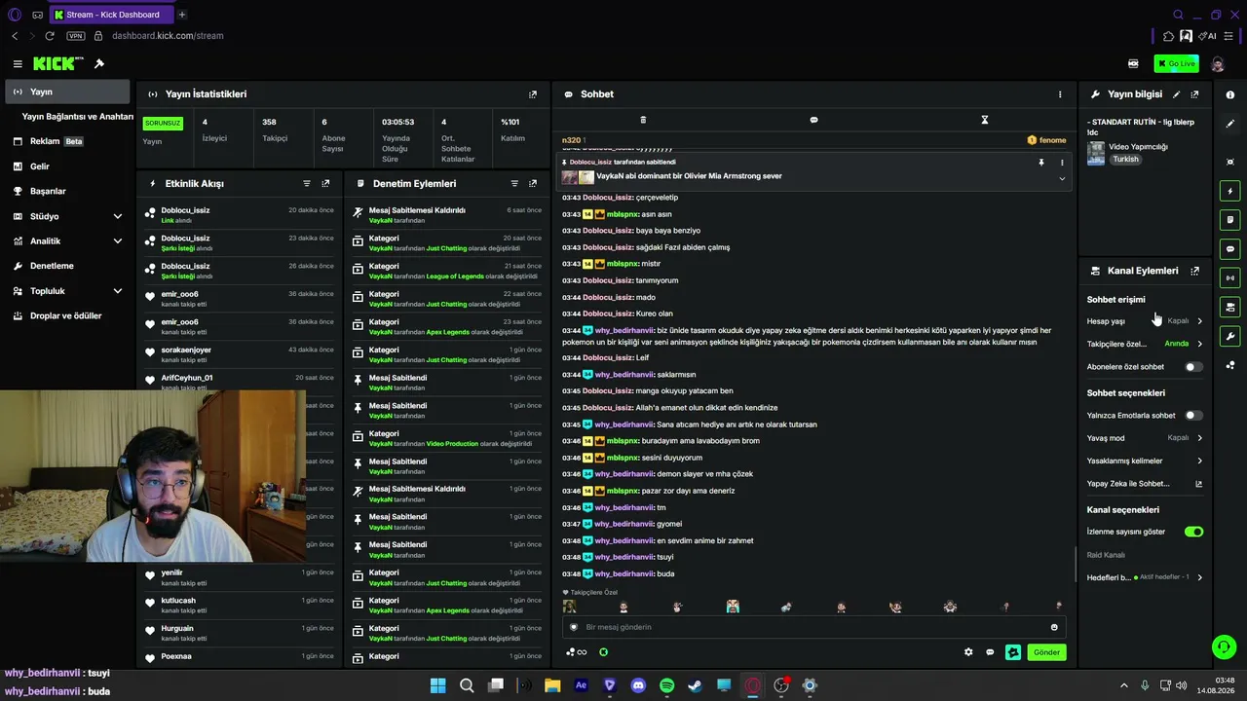
Task: Open Discord from the taskbar
Action: [638, 685]
